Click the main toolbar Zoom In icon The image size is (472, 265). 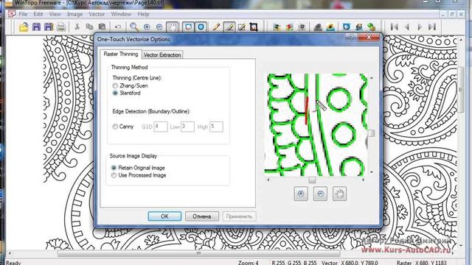(x=147, y=27)
